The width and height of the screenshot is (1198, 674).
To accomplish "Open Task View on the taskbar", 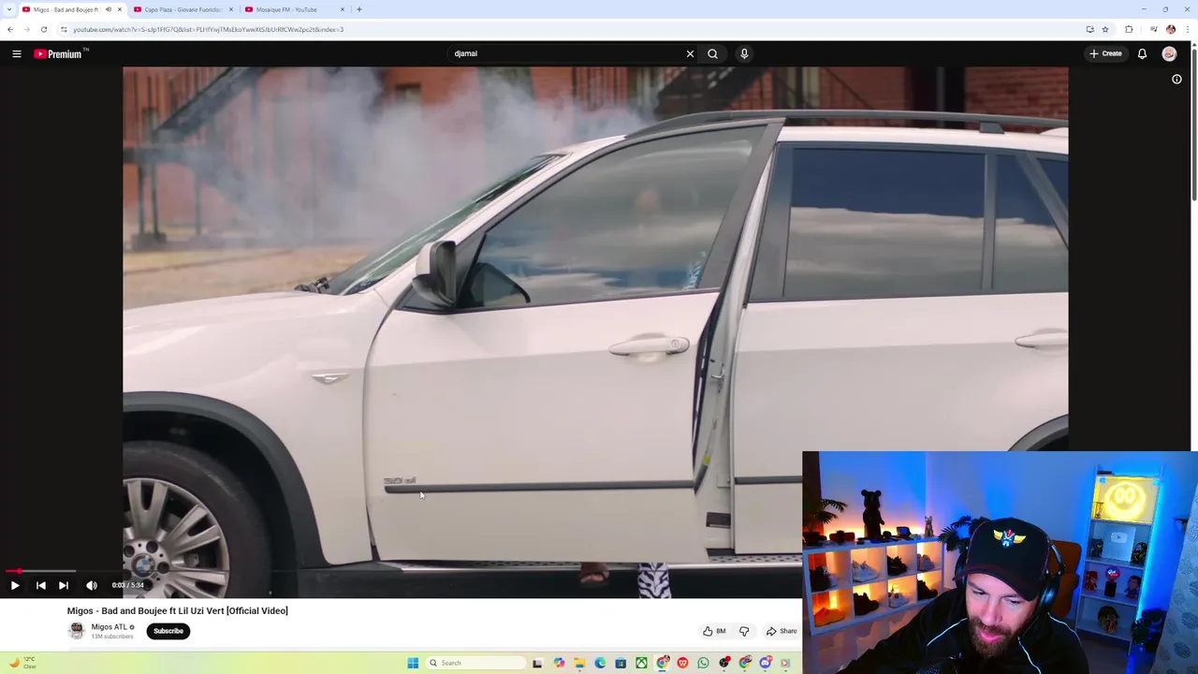I will pyautogui.click(x=537, y=663).
